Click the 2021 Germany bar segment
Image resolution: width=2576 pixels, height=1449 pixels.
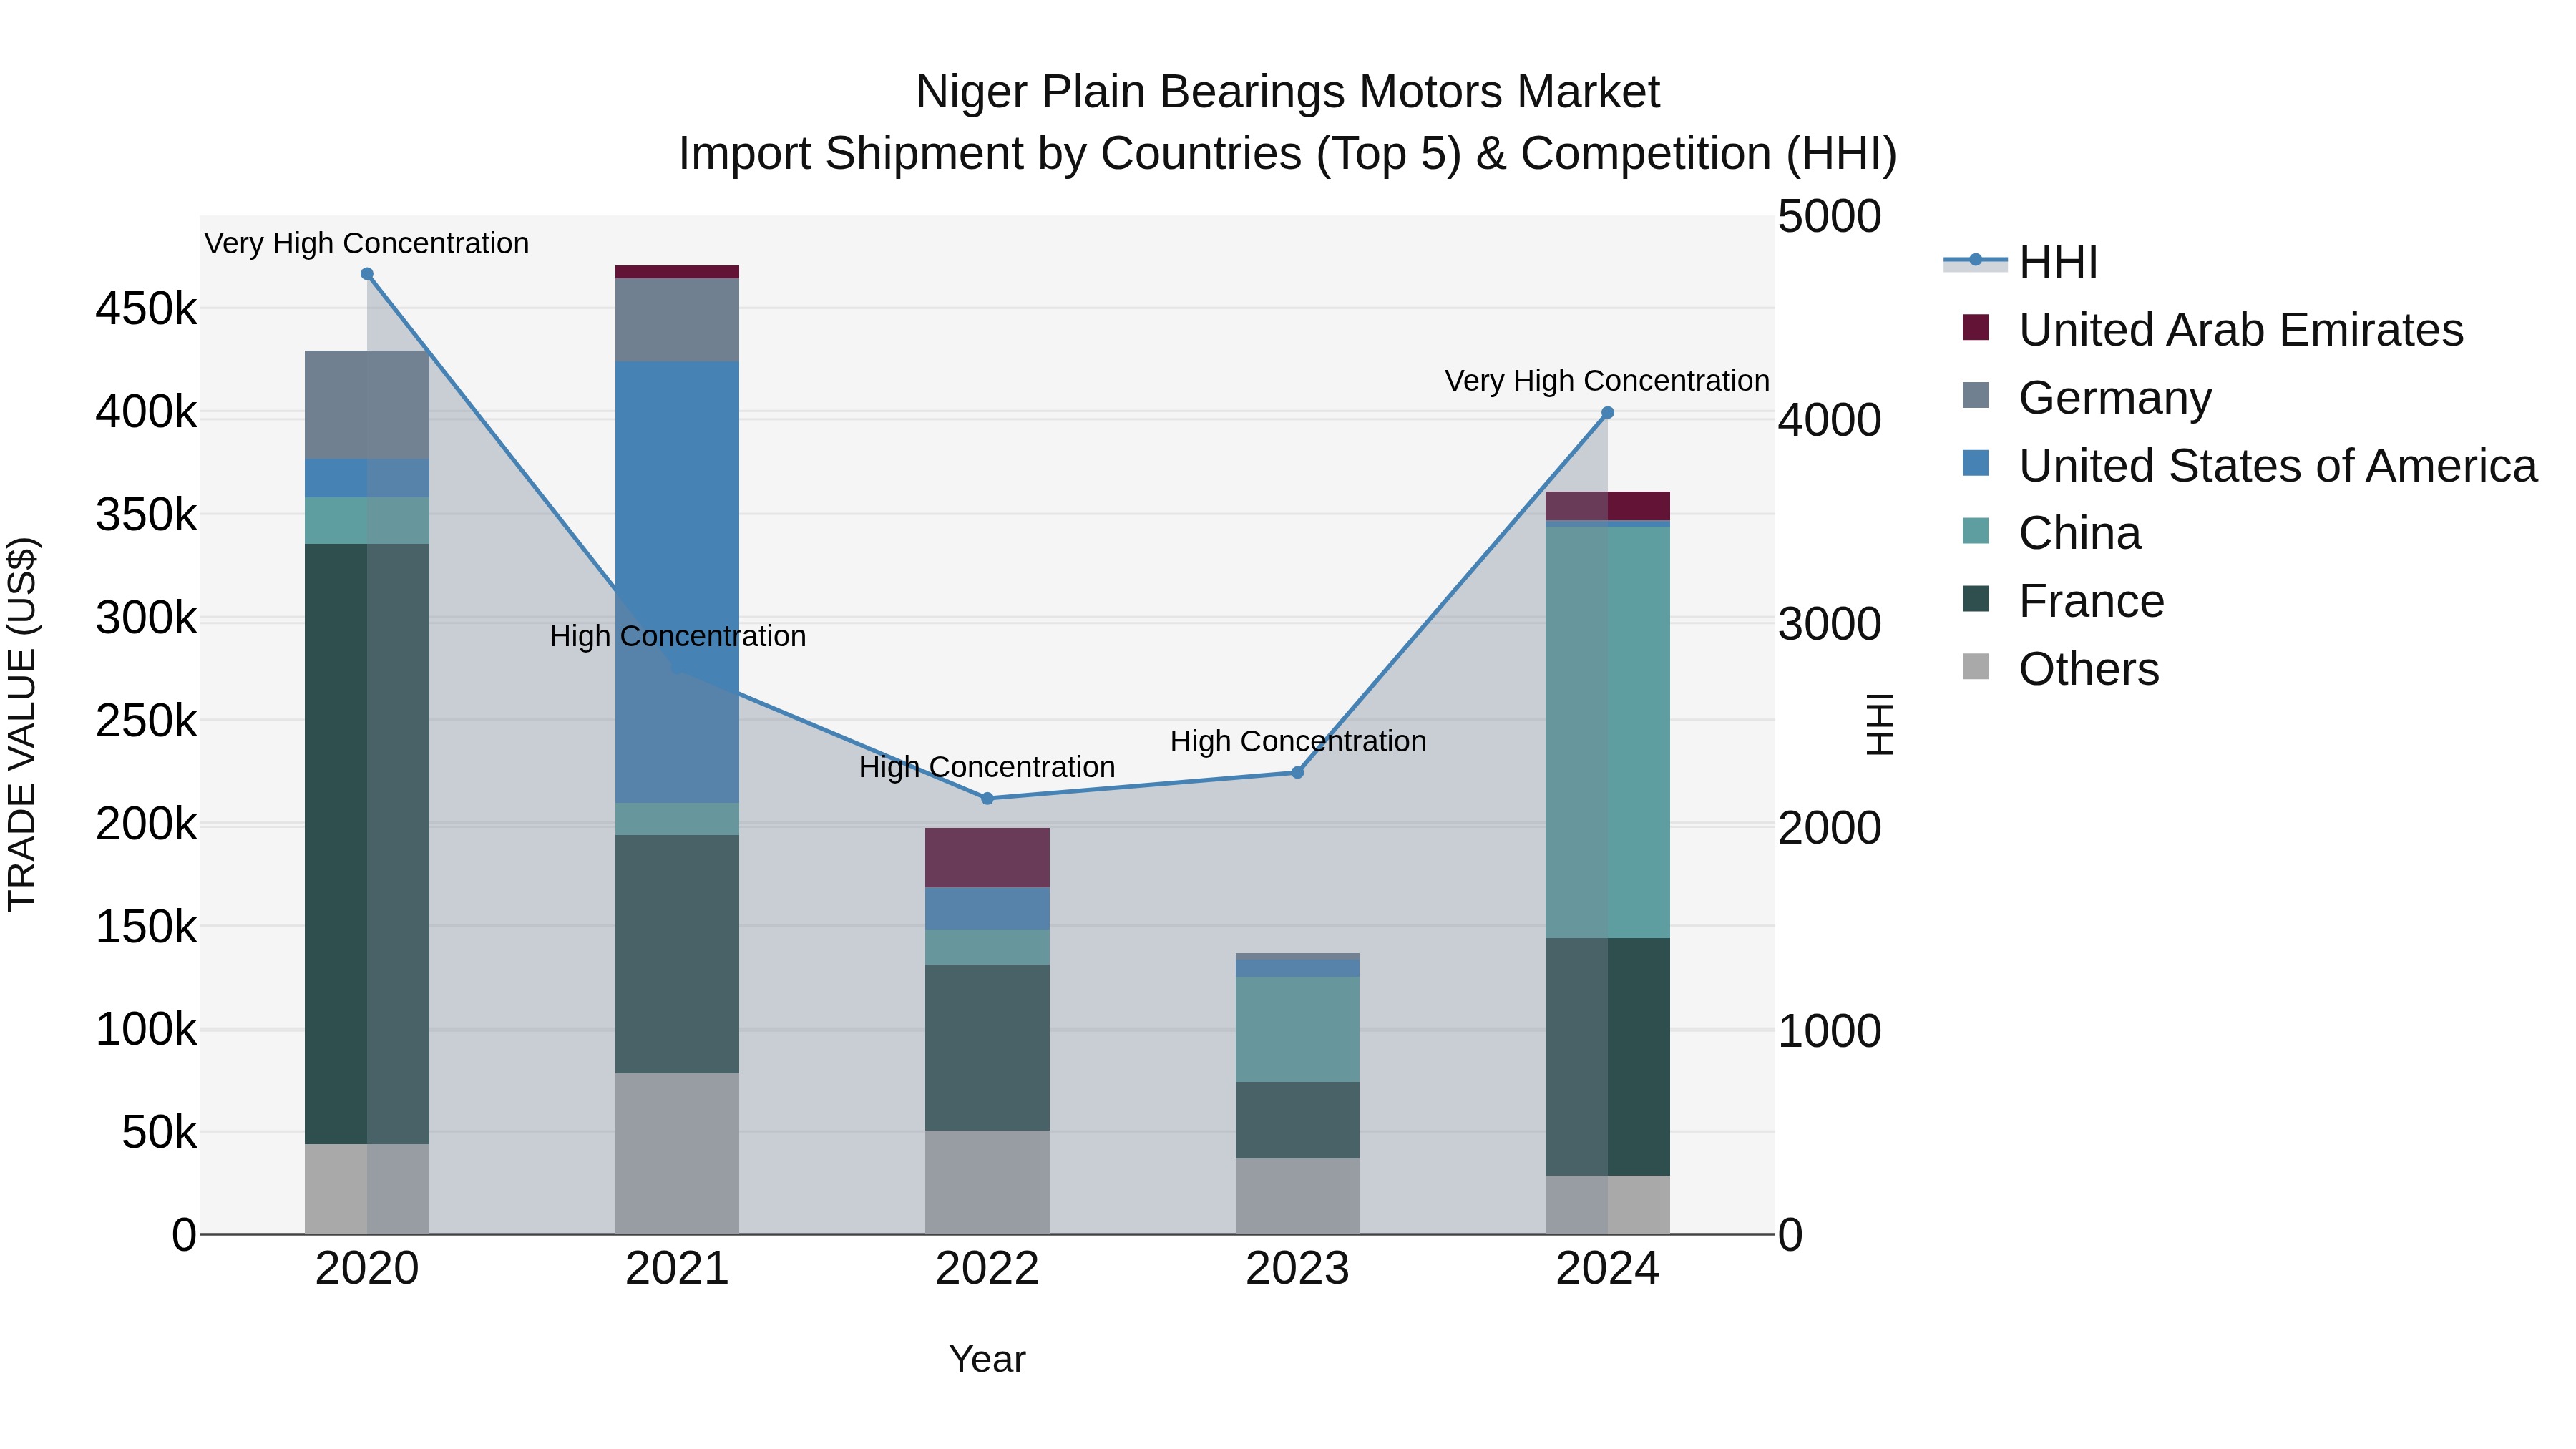tap(677, 320)
